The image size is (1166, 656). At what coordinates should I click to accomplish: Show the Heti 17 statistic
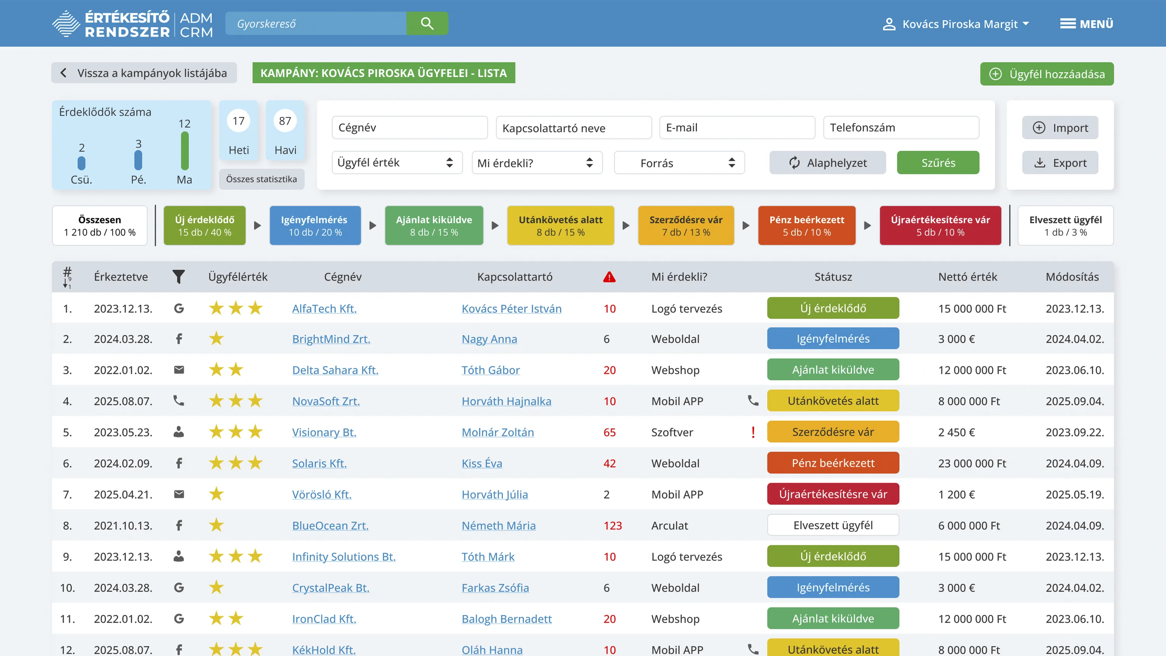click(x=239, y=131)
